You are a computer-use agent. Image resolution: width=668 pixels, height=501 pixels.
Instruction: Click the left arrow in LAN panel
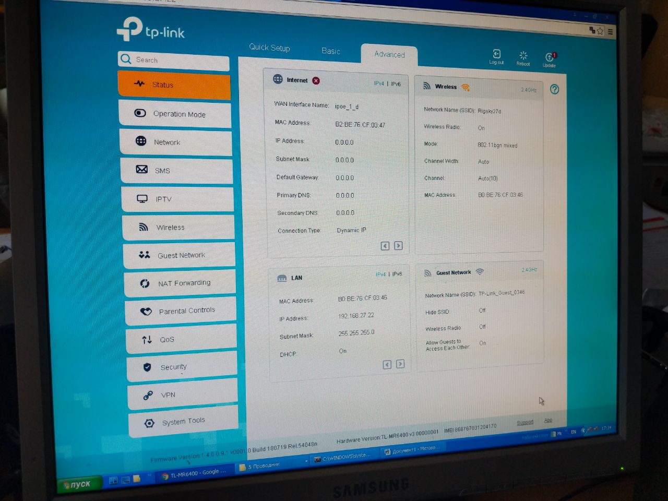(387, 364)
